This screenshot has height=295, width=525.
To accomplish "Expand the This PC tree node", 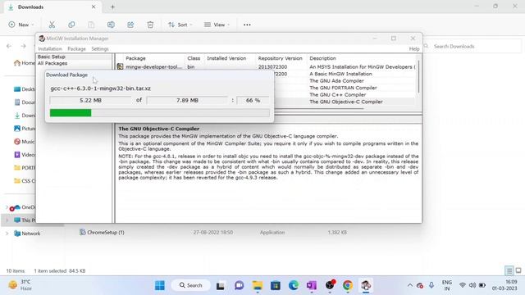I will [7, 220].
